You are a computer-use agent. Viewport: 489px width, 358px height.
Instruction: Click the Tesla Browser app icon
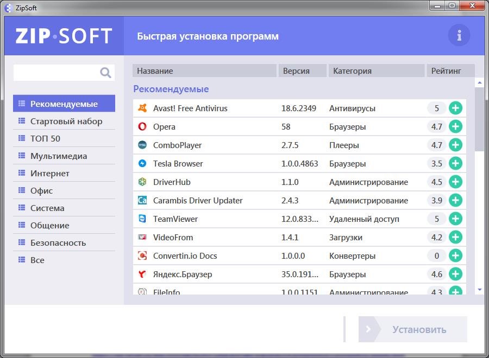click(142, 163)
